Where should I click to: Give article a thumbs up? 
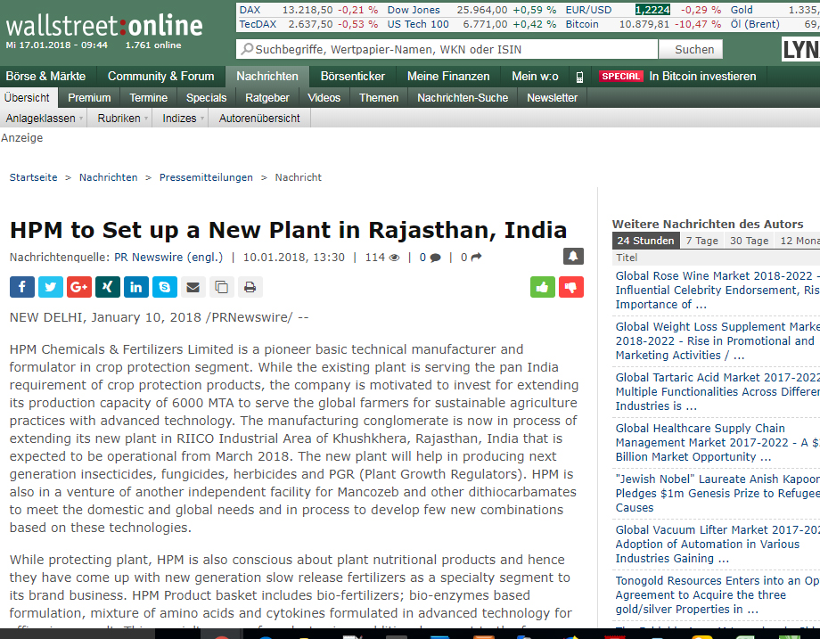tap(542, 287)
